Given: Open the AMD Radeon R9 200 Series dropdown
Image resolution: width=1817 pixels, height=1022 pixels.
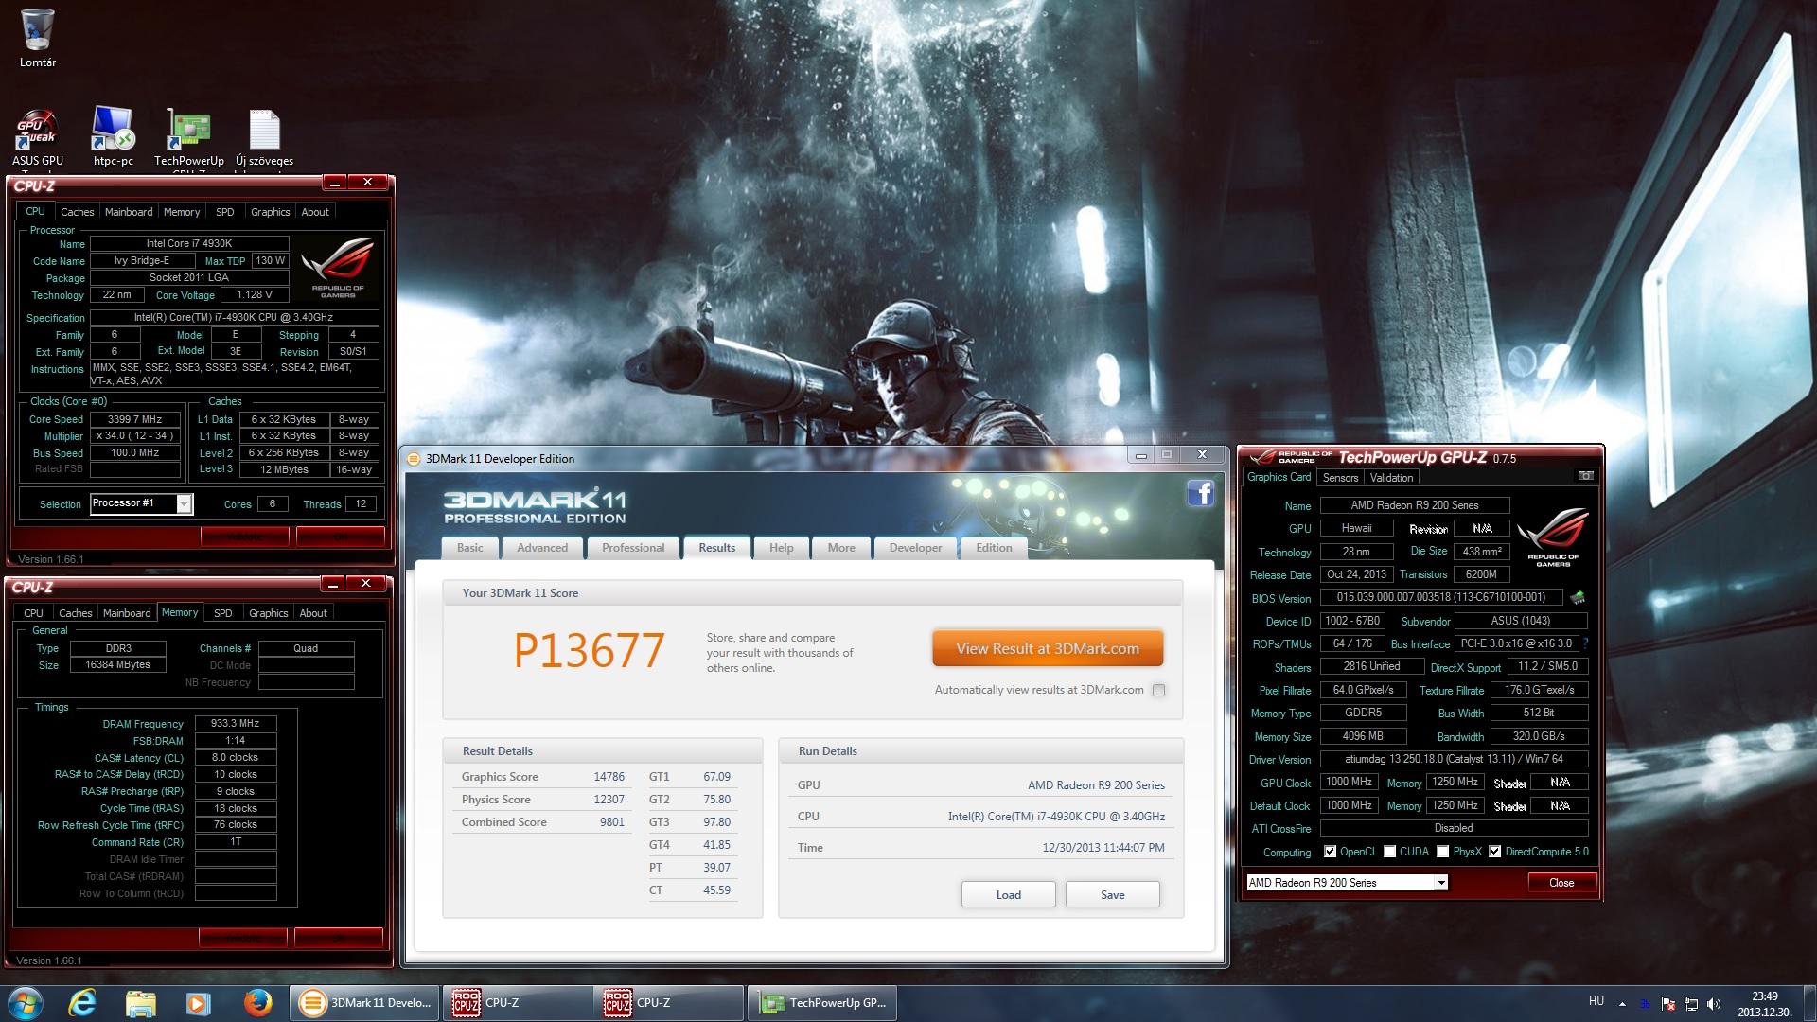Looking at the screenshot, I should tap(1440, 883).
